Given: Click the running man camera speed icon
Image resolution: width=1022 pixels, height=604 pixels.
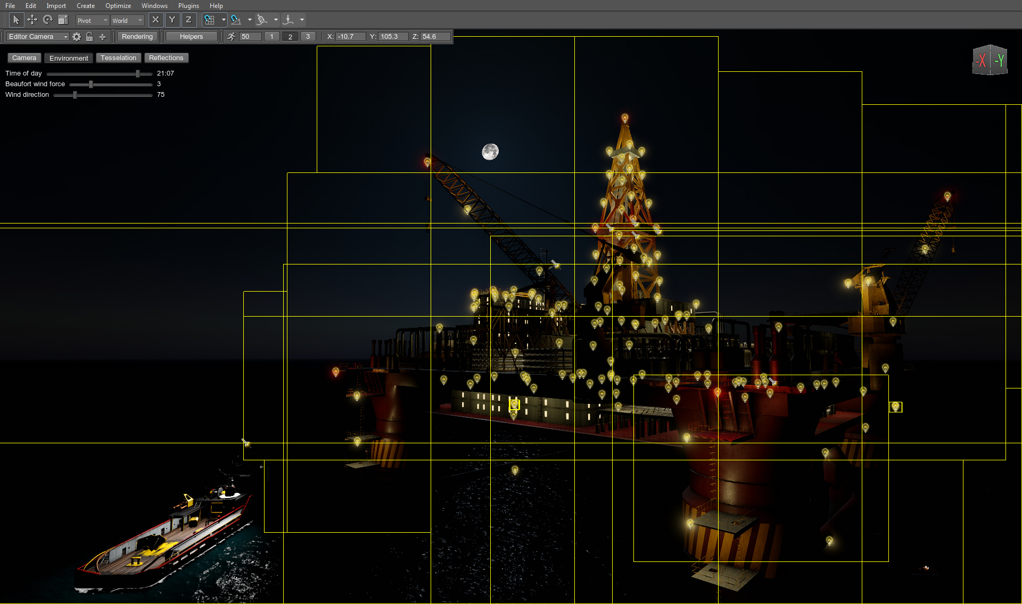Looking at the screenshot, I should click(x=231, y=37).
